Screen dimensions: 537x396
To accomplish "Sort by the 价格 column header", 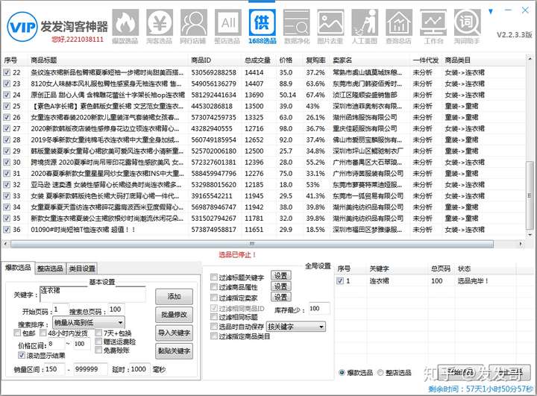I will [286, 60].
